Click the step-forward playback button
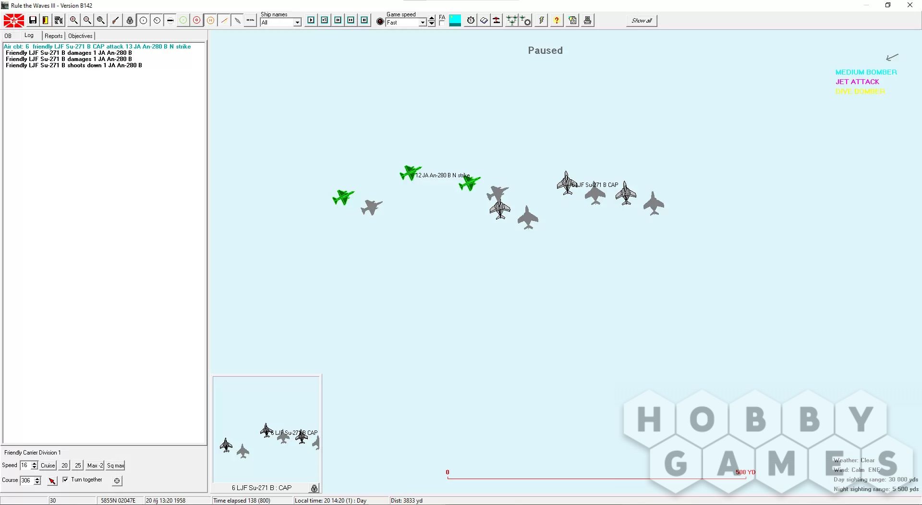This screenshot has width=922, height=505. 338,20
